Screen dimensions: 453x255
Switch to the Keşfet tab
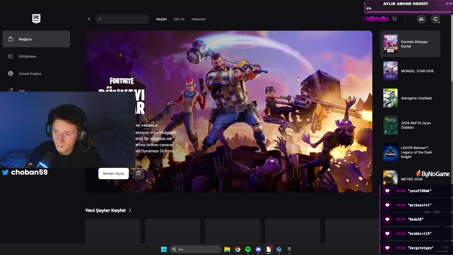pos(161,19)
